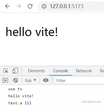Activate the inspect element picker icon
The image size is (104, 106).
(x=6, y=71)
